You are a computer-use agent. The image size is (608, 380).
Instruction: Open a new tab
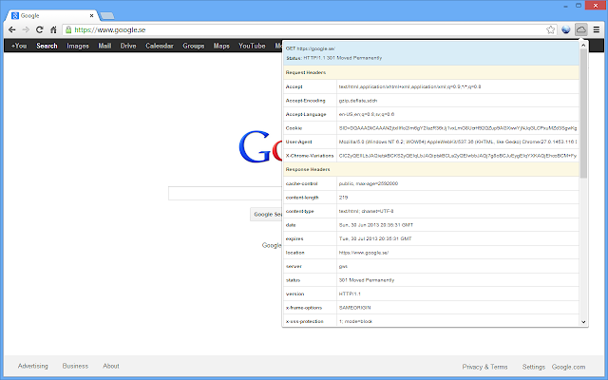click(x=107, y=16)
